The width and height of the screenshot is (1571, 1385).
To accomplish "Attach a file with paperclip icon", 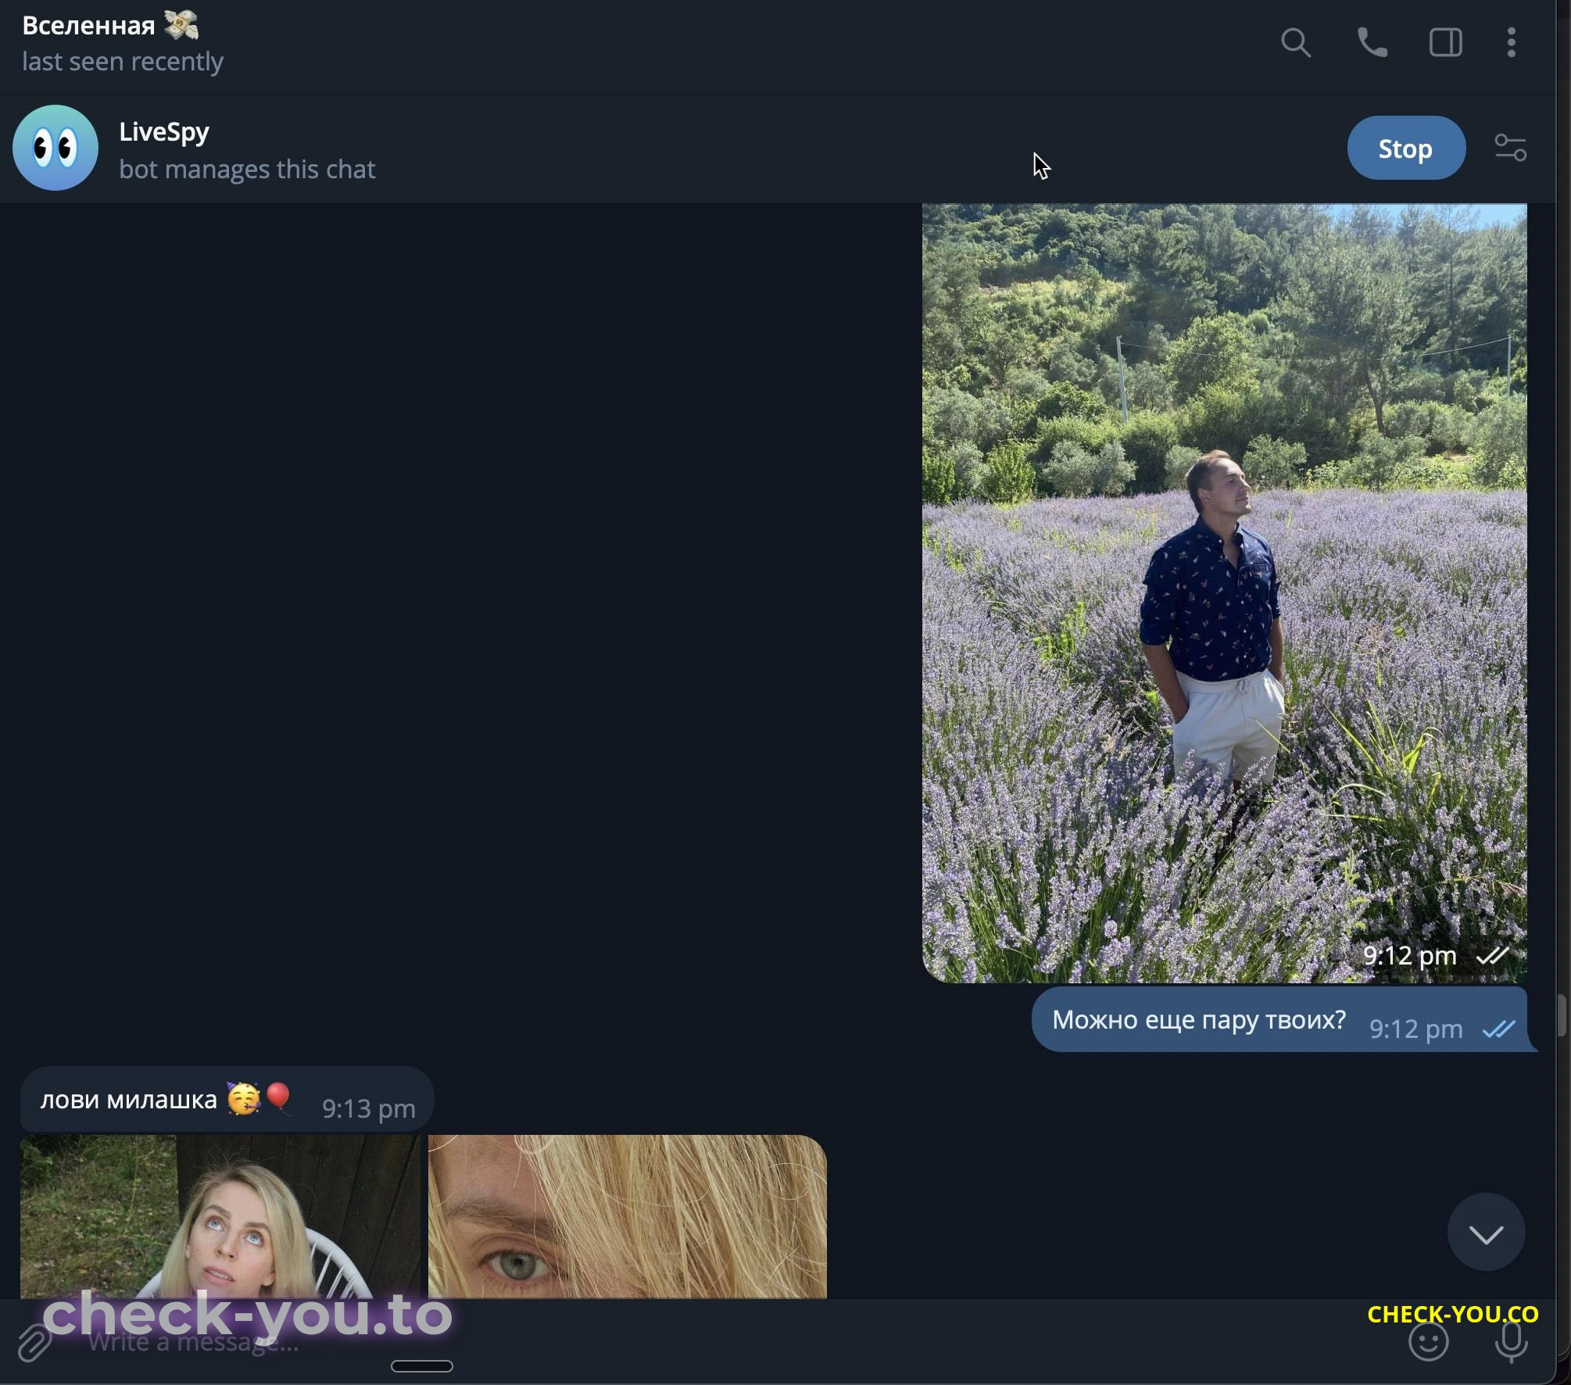I will click(34, 1343).
